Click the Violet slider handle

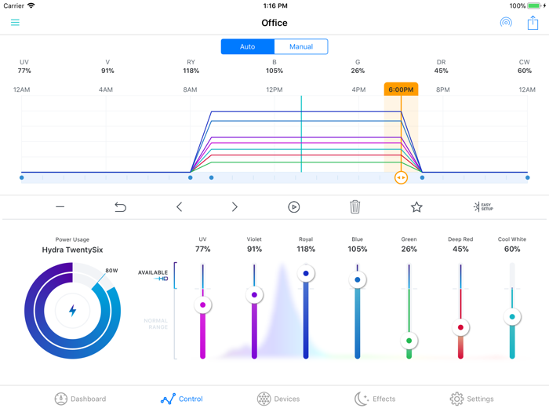coord(254,294)
